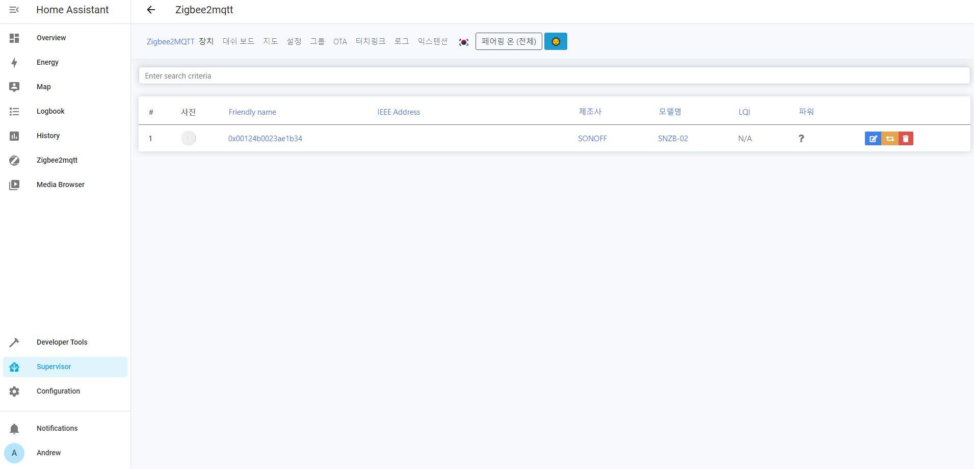Screen dimensions: 974x469
Task: Click the Energy lightning bolt icon
Action: point(14,62)
